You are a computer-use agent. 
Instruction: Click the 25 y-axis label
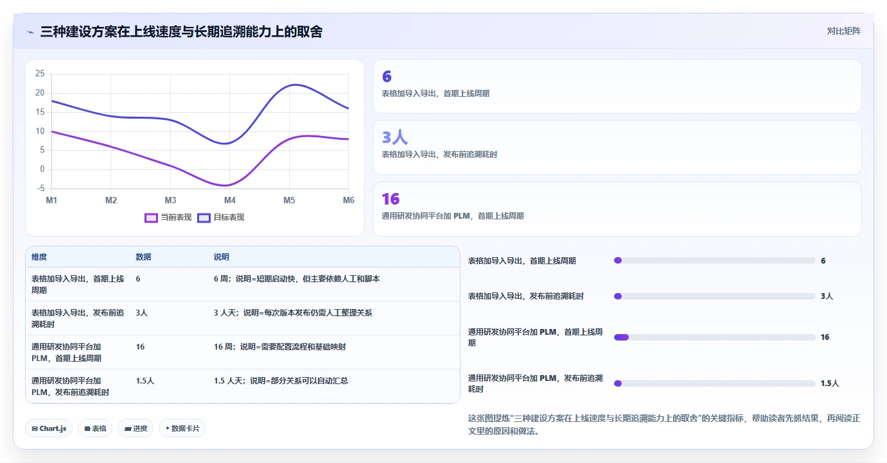coord(40,74)
